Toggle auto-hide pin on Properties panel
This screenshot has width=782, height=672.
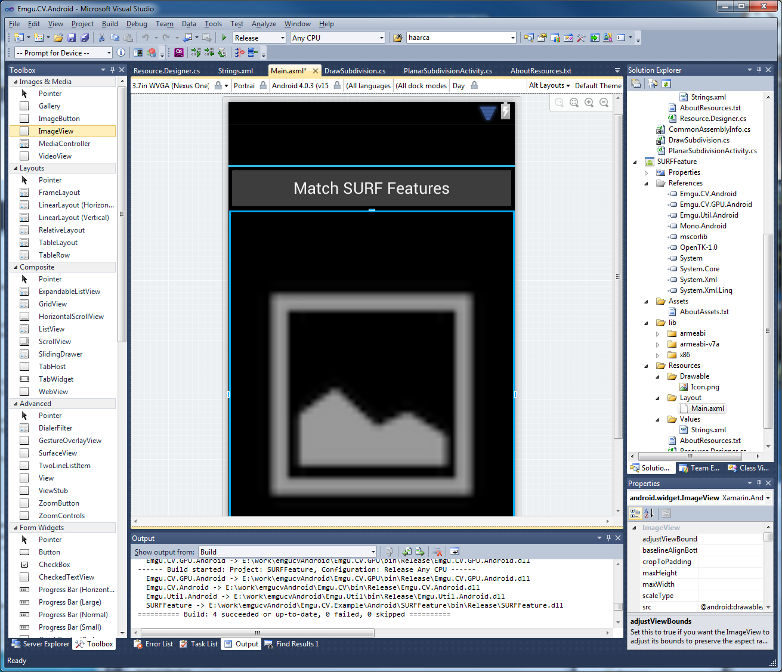click(759, 483)
